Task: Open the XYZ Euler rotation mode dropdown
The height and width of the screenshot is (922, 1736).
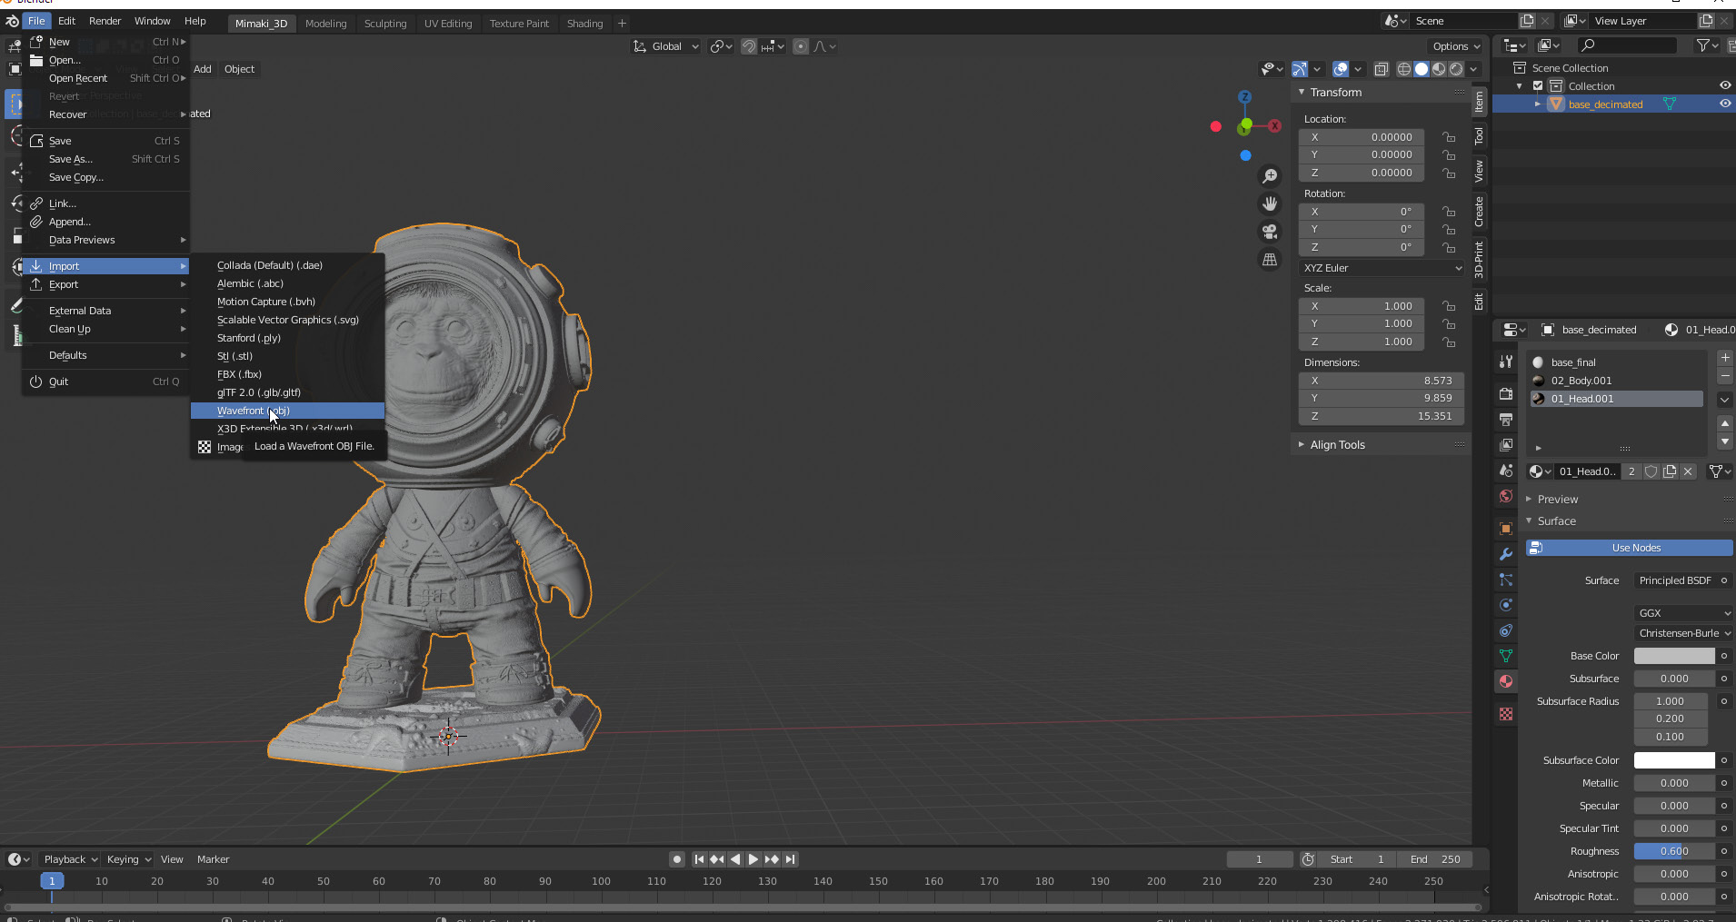Action: 1382,268
